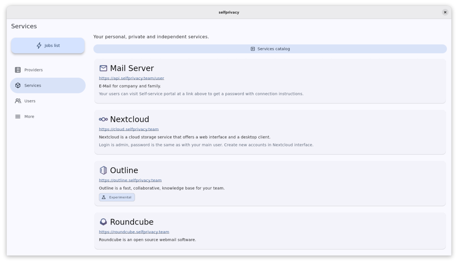The height and width of the screenshot is (263, 458).
Task: Open the Mail Server title
Action: click(x=132, y=68)
